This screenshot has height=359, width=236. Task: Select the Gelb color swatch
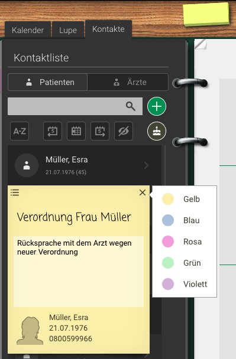pos(168,199)
